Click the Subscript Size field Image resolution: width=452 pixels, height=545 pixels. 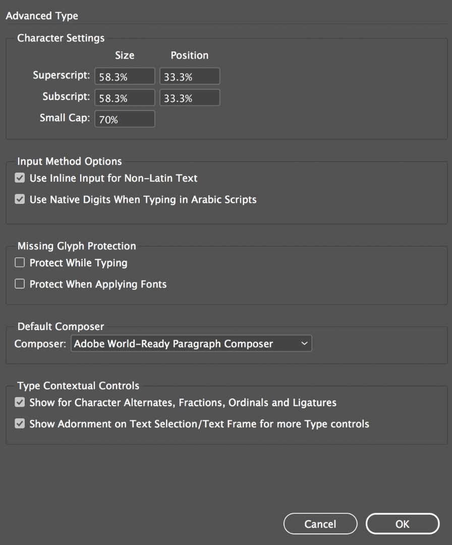point(125,97)
